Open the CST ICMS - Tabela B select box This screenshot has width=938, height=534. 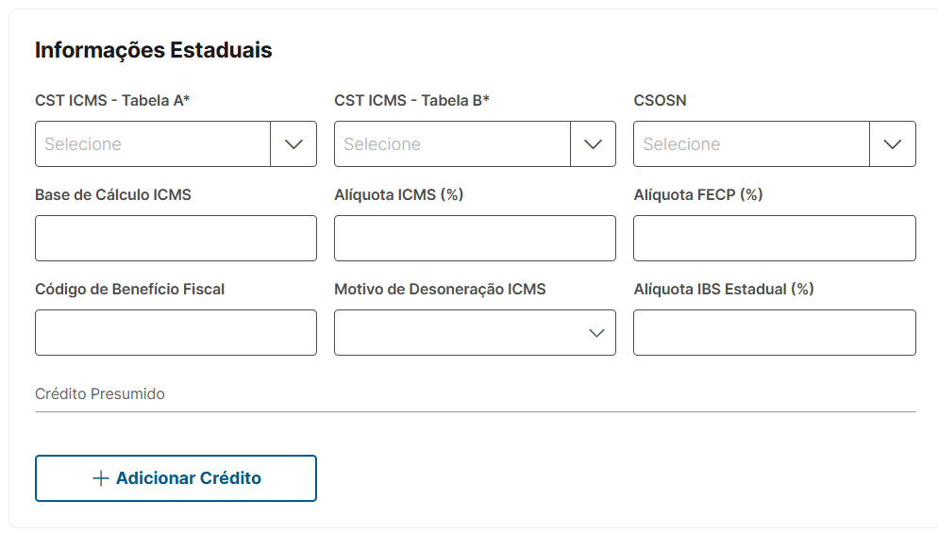452,144
